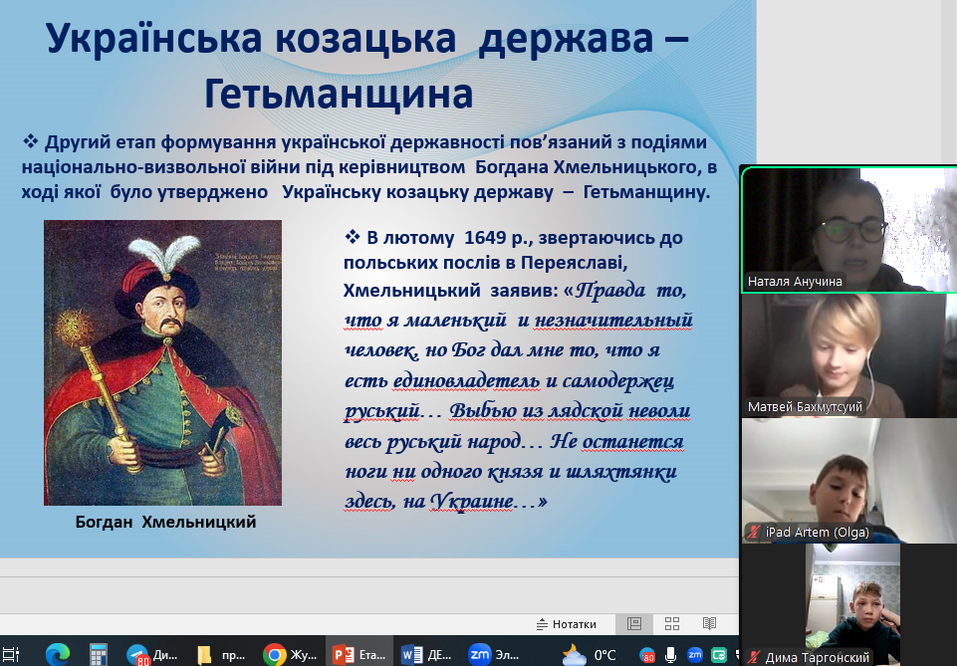Click paragraph starting 'Другий етап формування'
The width and height of the screenshot is (957, 666).
tap(368, 167)
